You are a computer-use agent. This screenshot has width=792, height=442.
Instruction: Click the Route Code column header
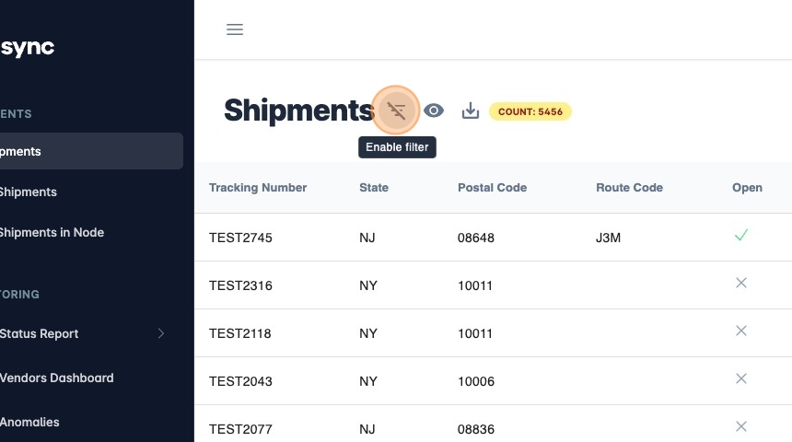(629, 188)
